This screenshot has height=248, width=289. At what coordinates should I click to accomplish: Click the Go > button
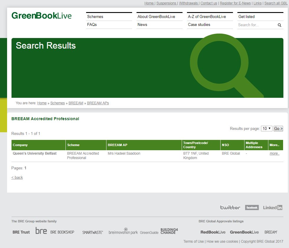click(278, 128)
